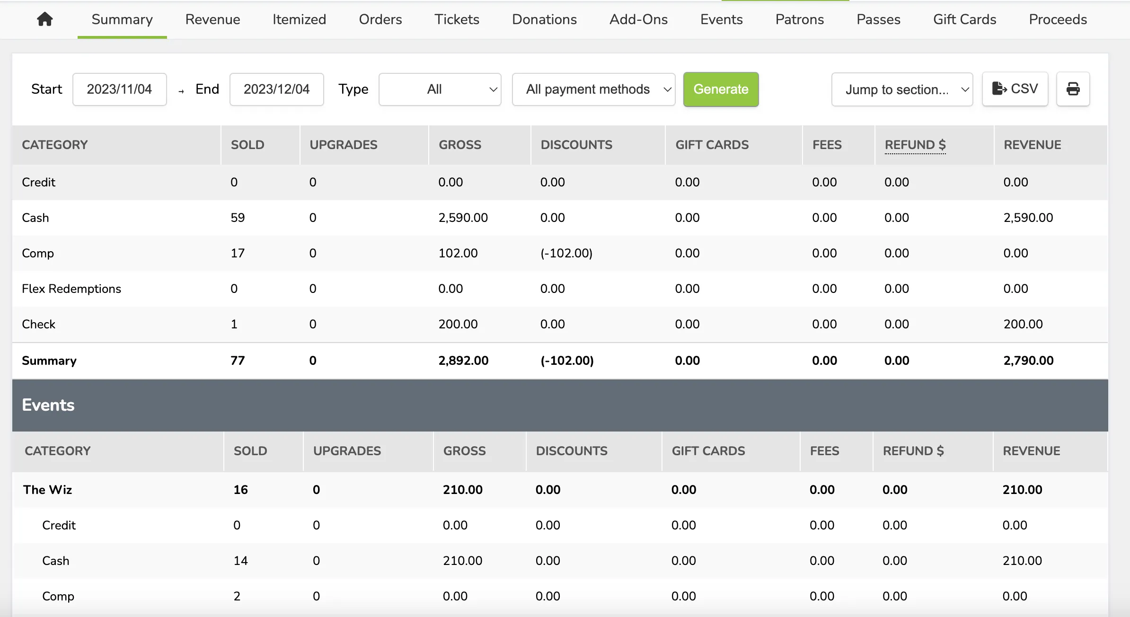Viewport: 1130px width, 617px height.
Task: Open the Tickets tab
Action: [457, 19]
